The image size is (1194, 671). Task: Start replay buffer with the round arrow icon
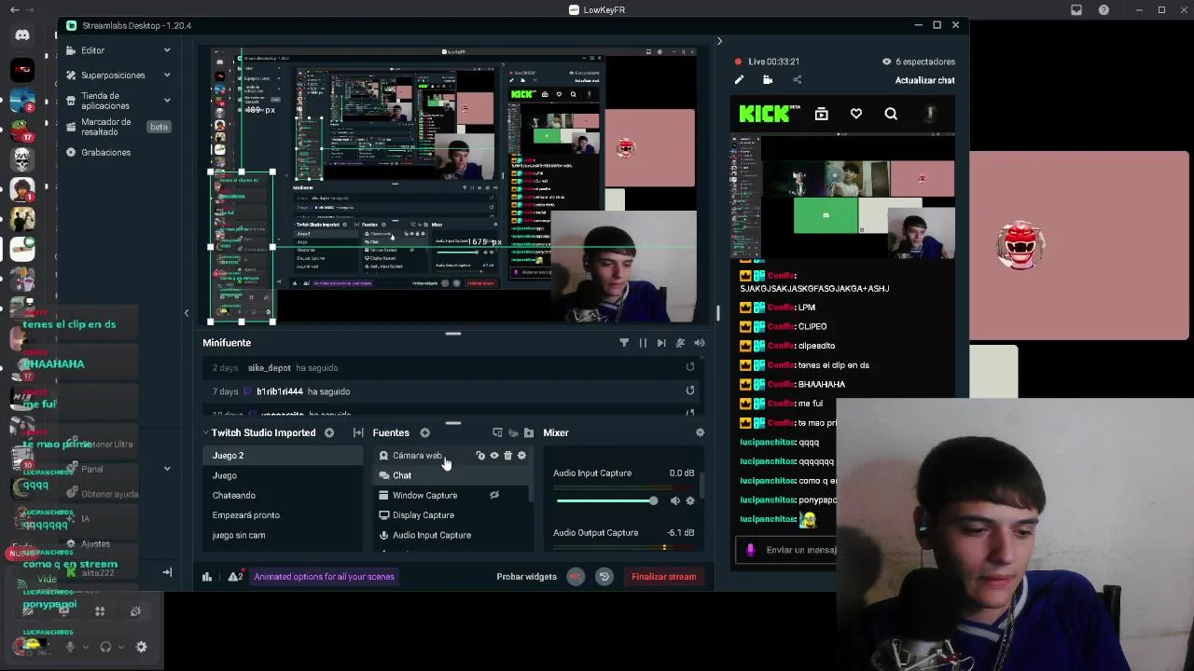click(604, 577)
